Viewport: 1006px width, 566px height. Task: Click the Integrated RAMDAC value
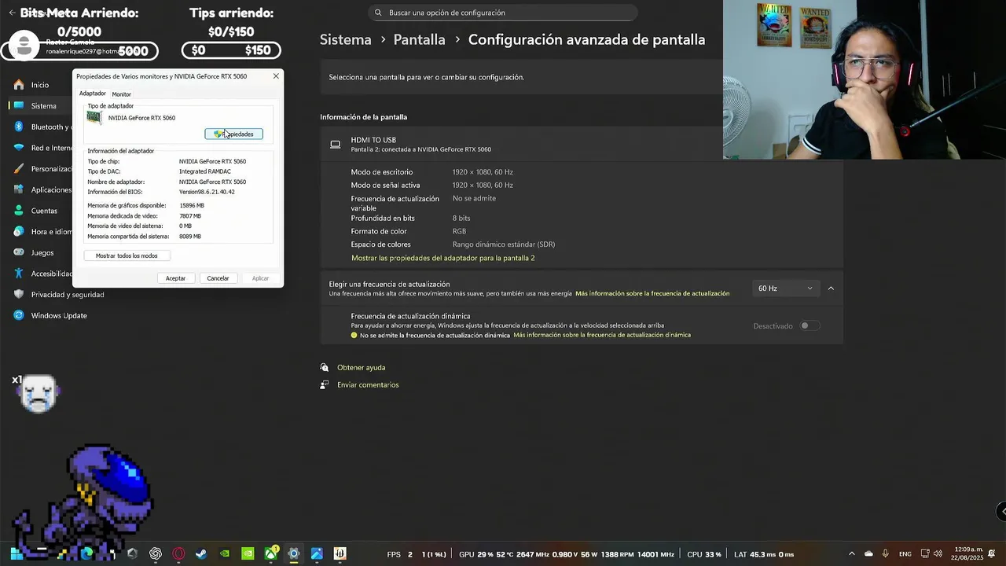pos(204,171)
